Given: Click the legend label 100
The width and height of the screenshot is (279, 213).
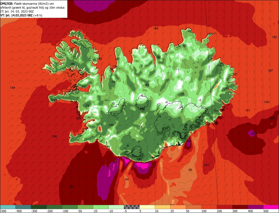Looking at the screenshot, I should pos(204,211).
